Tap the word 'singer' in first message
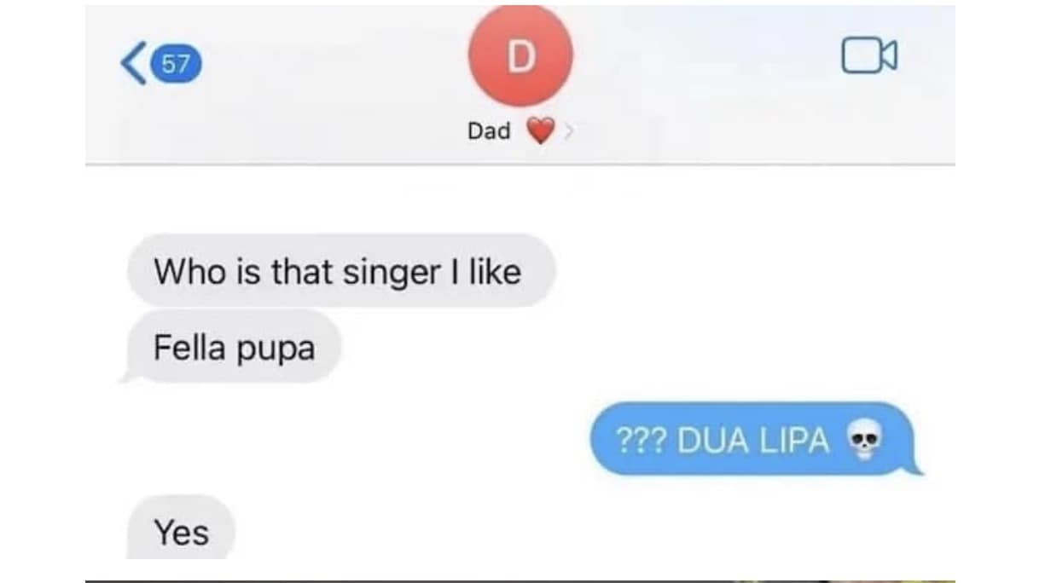 tap(387, 273)
